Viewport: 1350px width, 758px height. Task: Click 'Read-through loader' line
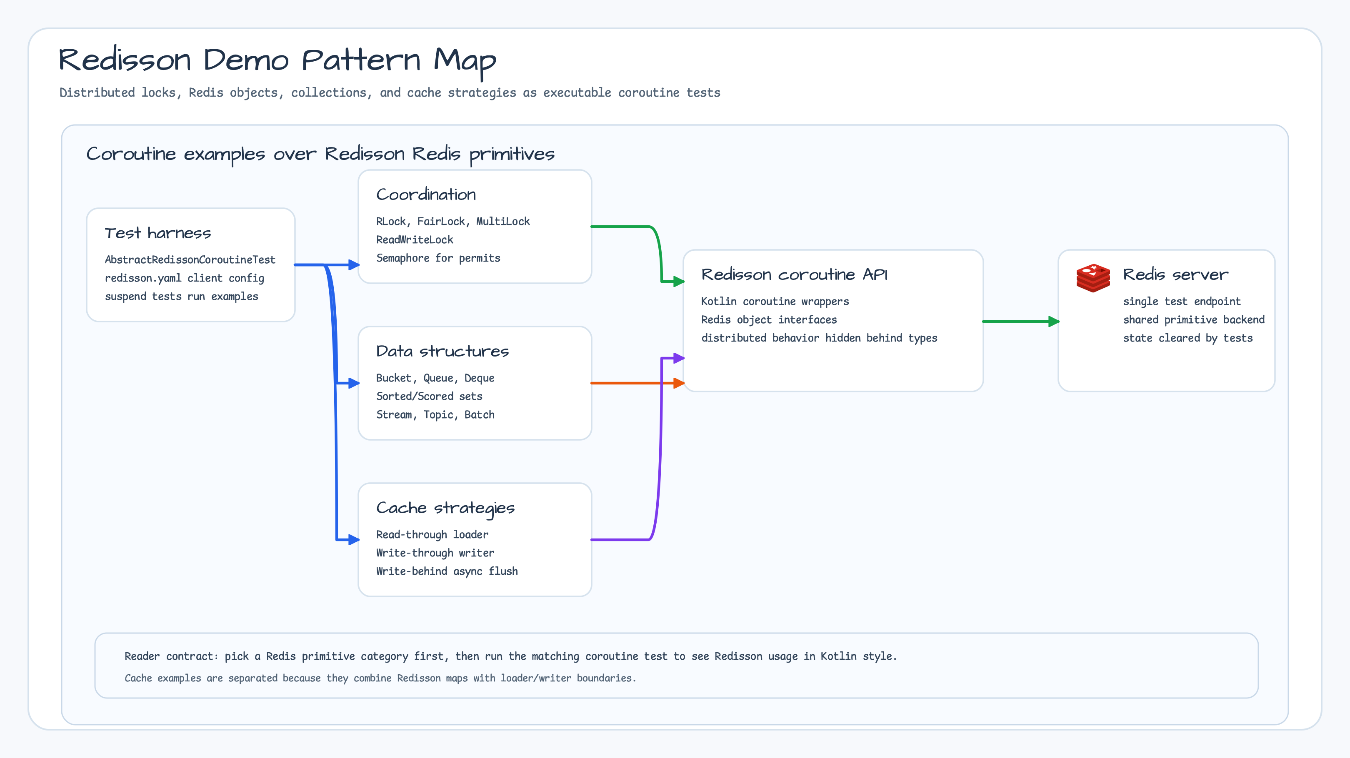click(x=432, y=535)
